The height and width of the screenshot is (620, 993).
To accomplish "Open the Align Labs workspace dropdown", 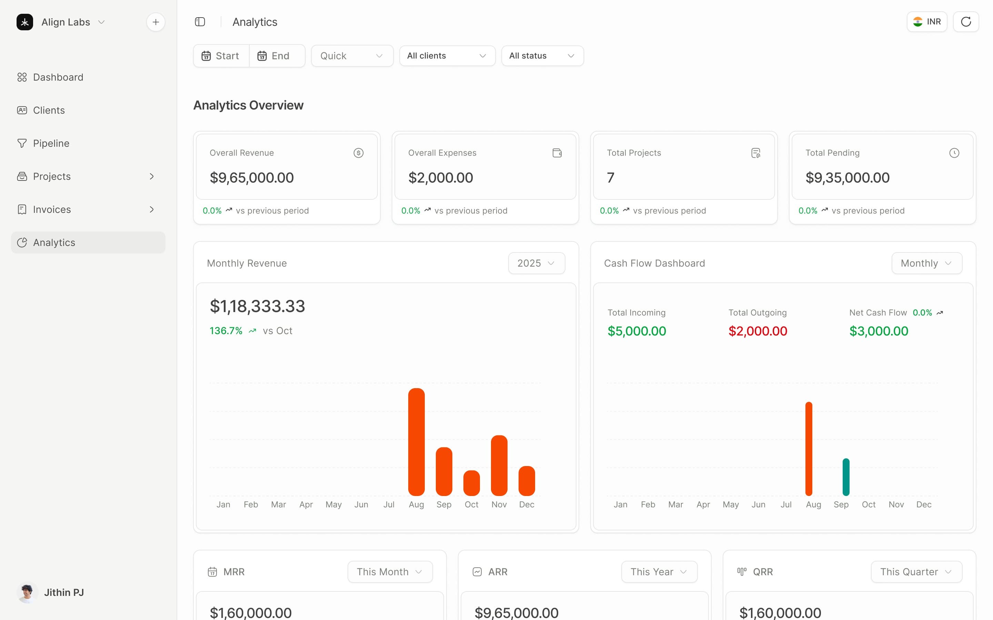I will 73,22.
